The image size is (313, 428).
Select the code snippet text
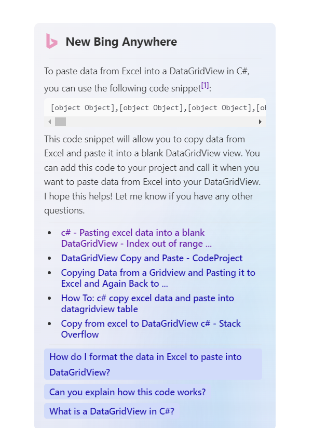(x=156, y=108)
